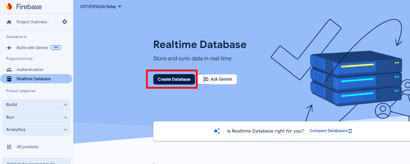Image resolution: width=410 pixels, height=164 pixels.
Task: Go to Project Overview
Action: 32,22
